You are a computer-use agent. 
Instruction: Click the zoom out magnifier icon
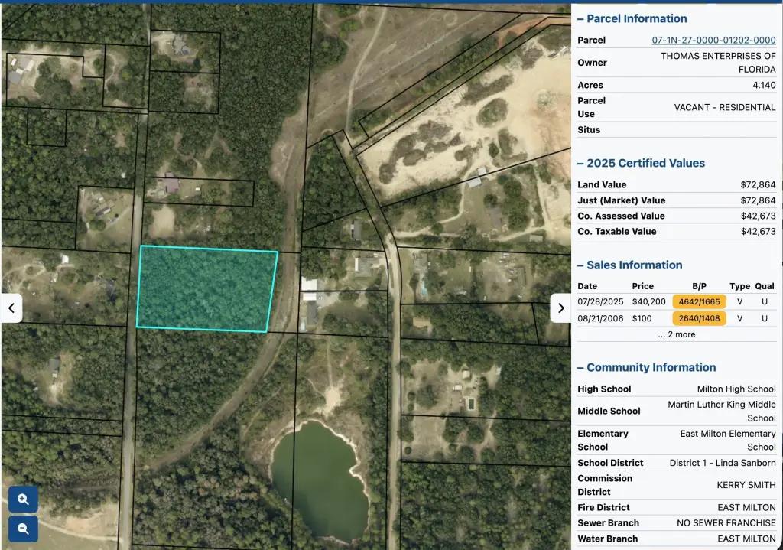pos(23,528)
